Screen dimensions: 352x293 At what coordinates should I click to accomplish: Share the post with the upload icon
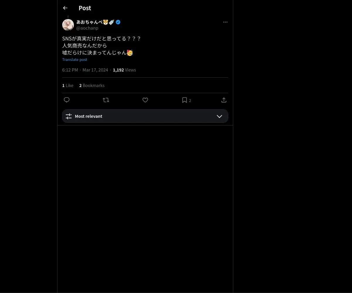(224, 100)
